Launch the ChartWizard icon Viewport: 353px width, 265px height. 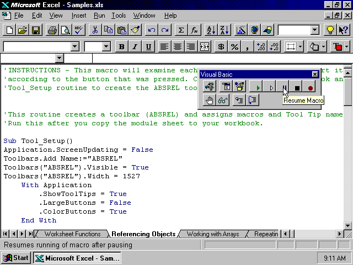click(x=240, y=30)
